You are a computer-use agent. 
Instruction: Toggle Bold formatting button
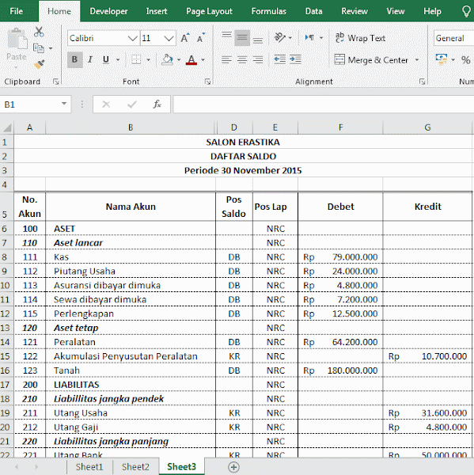click(74, 59)
